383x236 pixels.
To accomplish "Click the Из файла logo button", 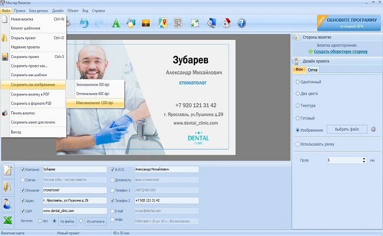I will click(x=67, y=221).
